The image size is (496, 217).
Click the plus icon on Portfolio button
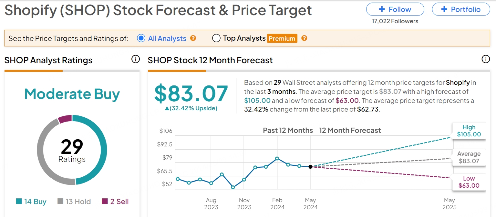click(x=444, y=9)
